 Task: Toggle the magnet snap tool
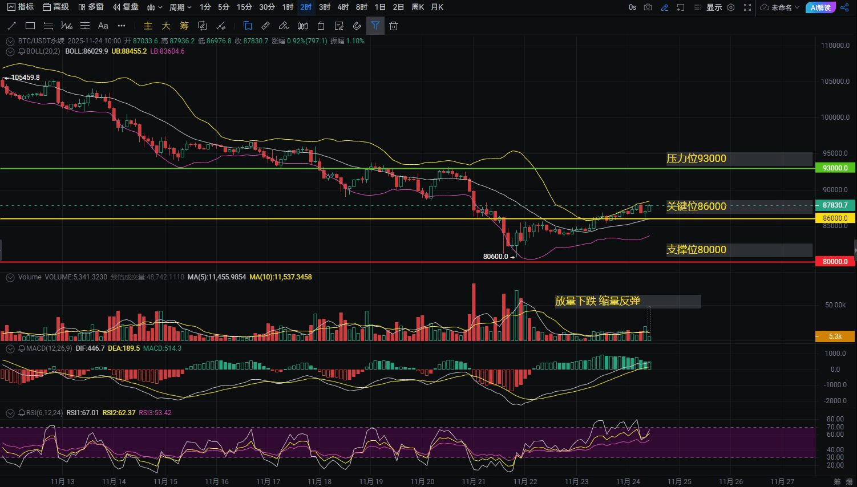(x=357, y=26)
